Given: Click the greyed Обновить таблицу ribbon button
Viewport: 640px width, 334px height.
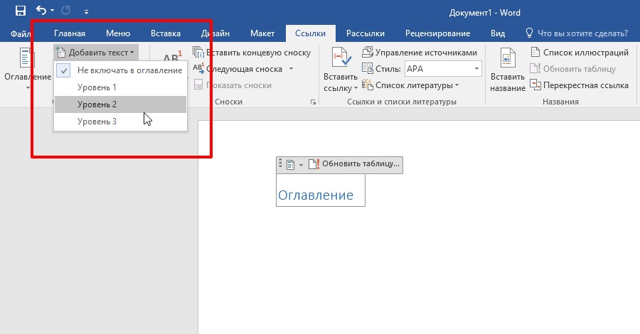Looking at the screenshot, I should pos(572,69).
